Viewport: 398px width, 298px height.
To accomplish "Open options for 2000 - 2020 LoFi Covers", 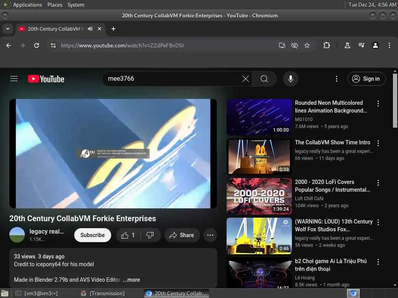I will coord(378,183).
